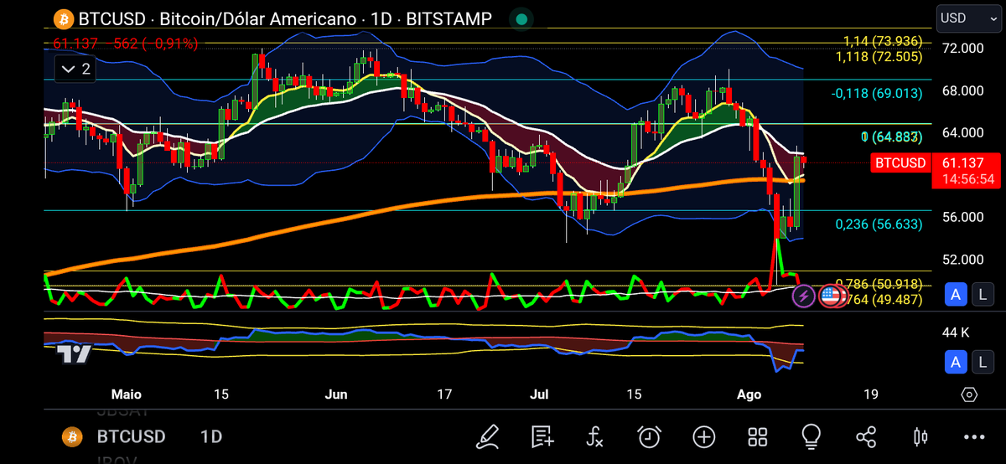Open the ideas lightbulb icon
Viewport: 1006px width, 464px height.
pos(812,436)
